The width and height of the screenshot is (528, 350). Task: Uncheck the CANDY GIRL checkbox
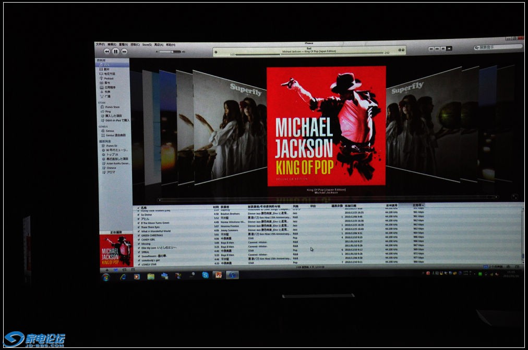(138, 240)
